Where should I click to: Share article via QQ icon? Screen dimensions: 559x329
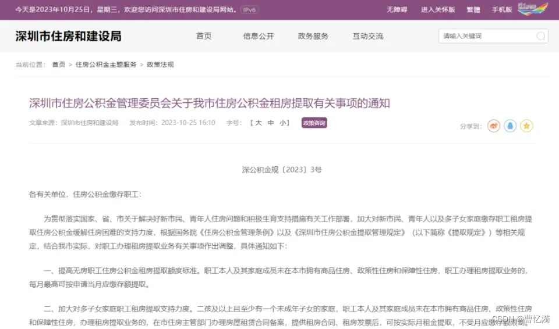[x=510, y=126]
